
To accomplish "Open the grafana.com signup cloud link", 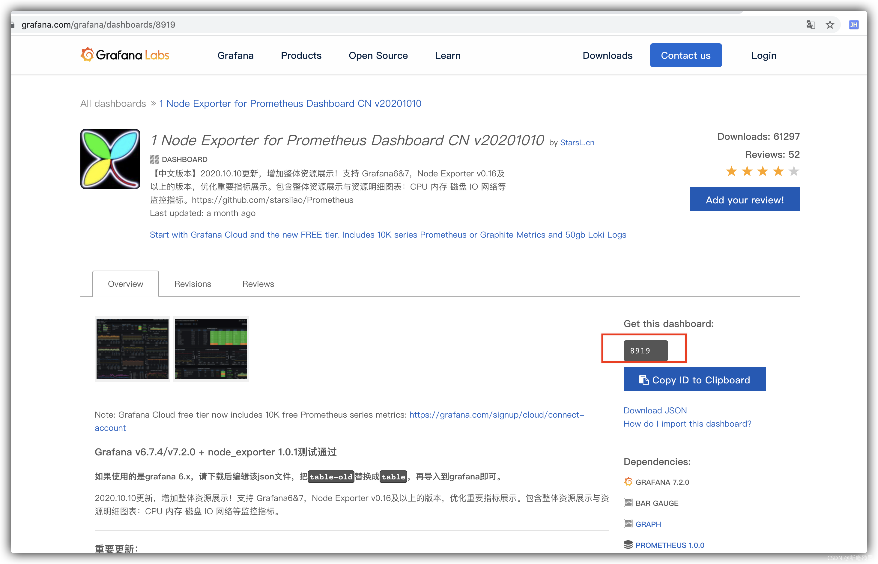I will pos(497,415).
